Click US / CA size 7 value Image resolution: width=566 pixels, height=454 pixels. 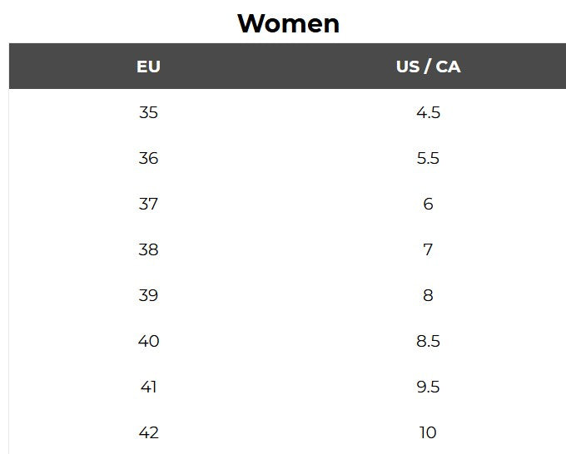(428, 249)
